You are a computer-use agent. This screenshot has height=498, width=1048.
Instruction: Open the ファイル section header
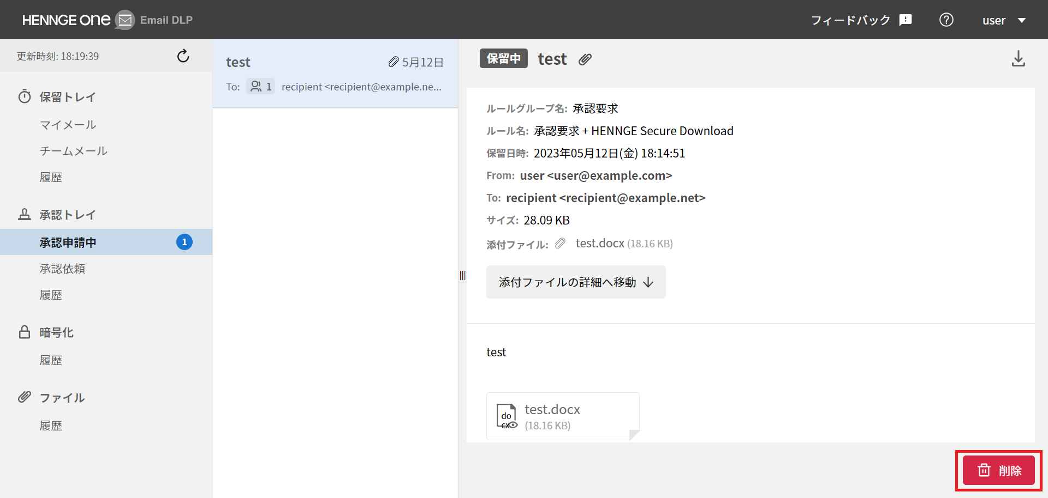tap(62, 398)
